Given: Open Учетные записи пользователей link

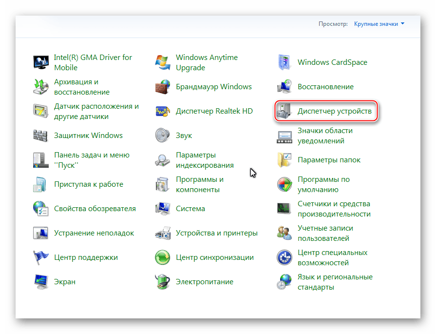Looking at the screenshot, I should tap(325, 233).
